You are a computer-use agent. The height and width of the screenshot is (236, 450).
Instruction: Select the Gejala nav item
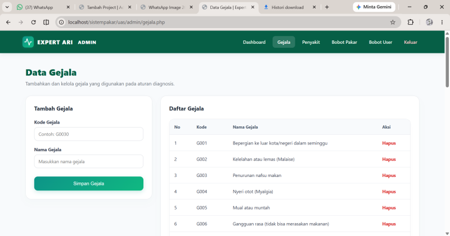pyautogui.click(x=284, y=42)
